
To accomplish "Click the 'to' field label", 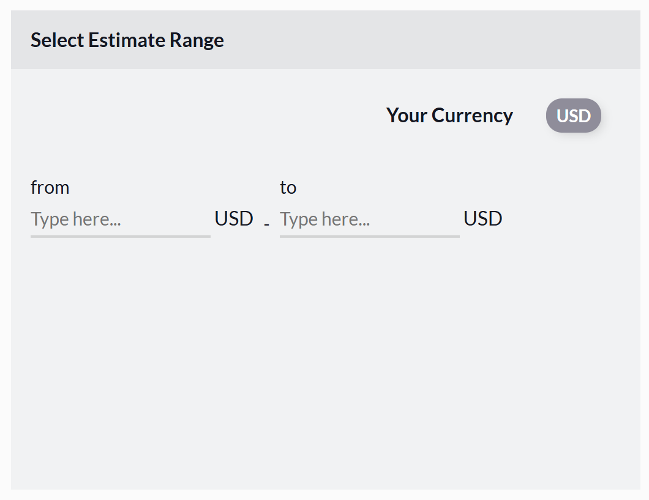I will click(x=288, y=187).
